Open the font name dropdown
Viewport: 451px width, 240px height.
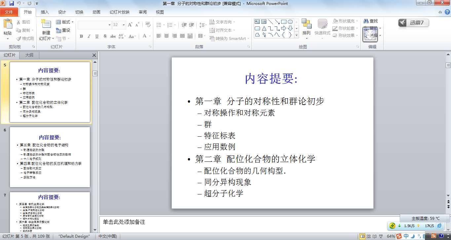point(109,25)
